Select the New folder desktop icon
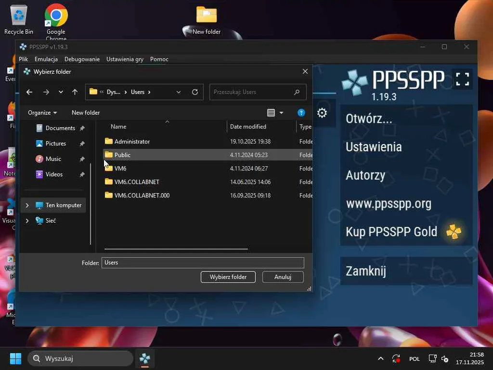493x370 pixels. tap(207, 20)
